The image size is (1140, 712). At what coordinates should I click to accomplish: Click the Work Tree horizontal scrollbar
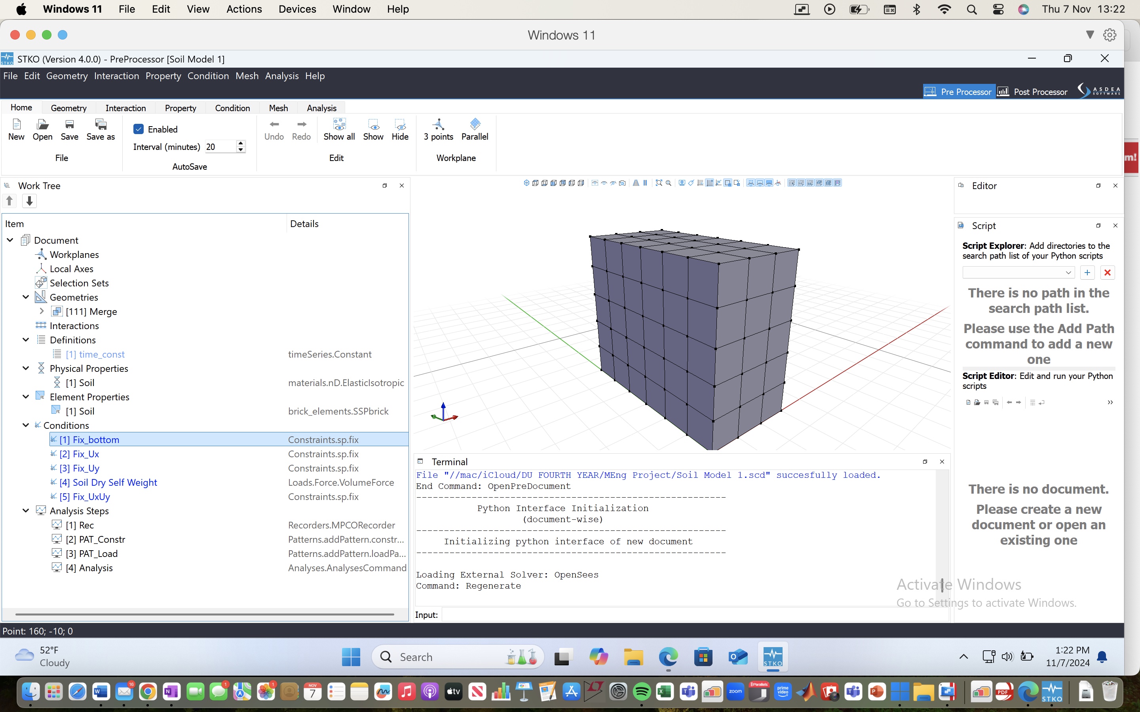(x=204, y=614)
